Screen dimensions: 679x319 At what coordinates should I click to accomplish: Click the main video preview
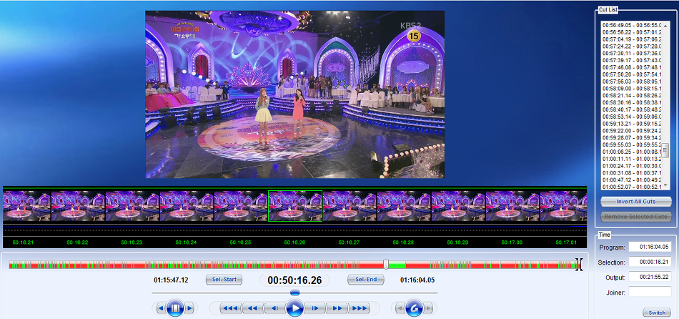click(295, 94)
